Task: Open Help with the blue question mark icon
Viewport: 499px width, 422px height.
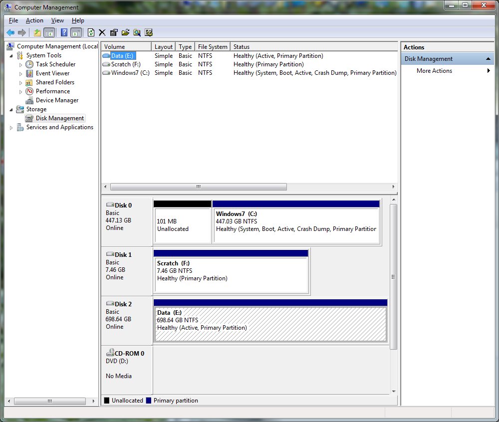Action: pos(64,32)
